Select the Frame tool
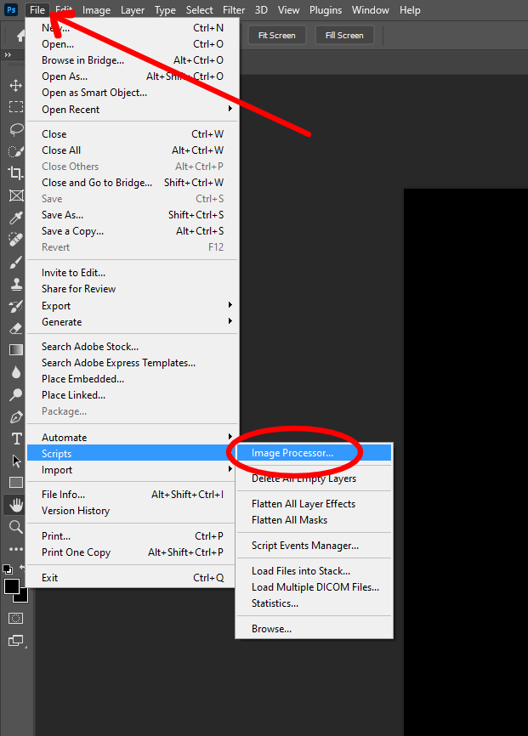 coord(16,195)
